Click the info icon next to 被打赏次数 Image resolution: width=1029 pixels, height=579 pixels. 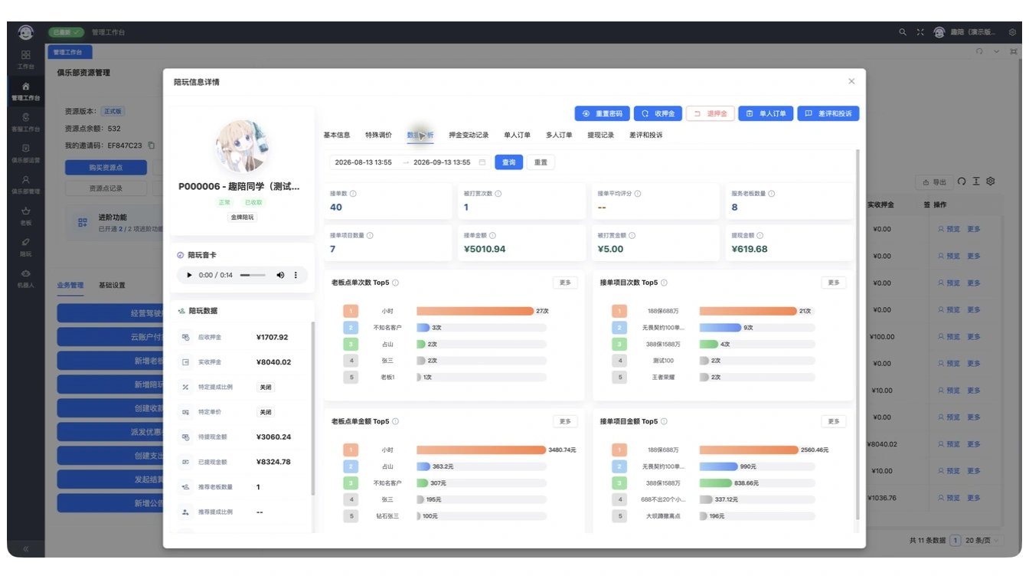point(498,194)
